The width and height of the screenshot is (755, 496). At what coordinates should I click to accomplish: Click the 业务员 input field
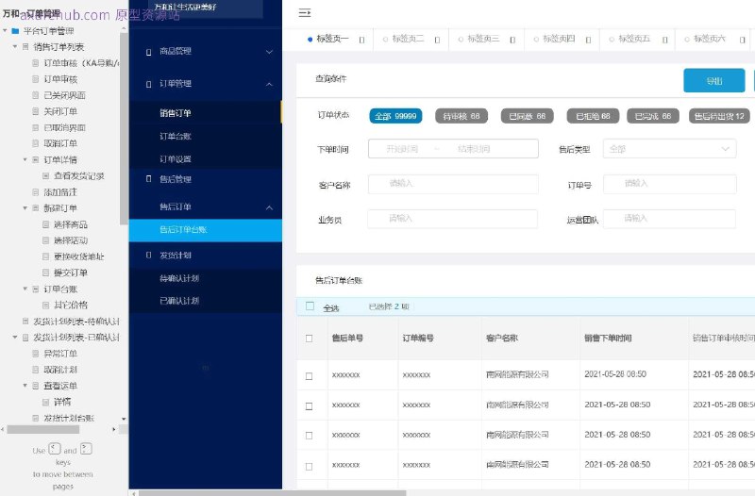pyautogui.click(x=453, y=219)
